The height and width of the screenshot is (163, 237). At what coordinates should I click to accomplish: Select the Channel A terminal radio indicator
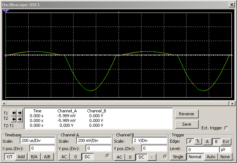click(x=108, y=156)
